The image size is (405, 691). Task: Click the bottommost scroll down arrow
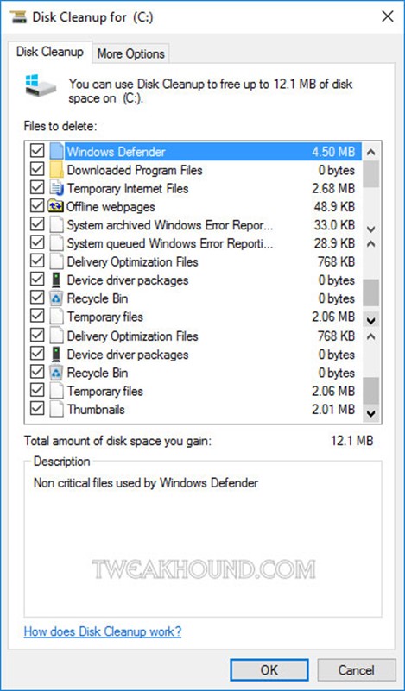pyautogui.click(x=371, y=413)
